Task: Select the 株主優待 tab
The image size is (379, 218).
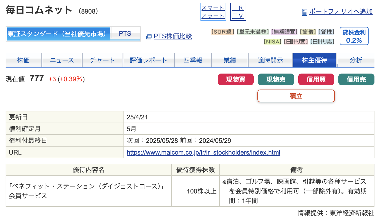Action: coord(315,60)
